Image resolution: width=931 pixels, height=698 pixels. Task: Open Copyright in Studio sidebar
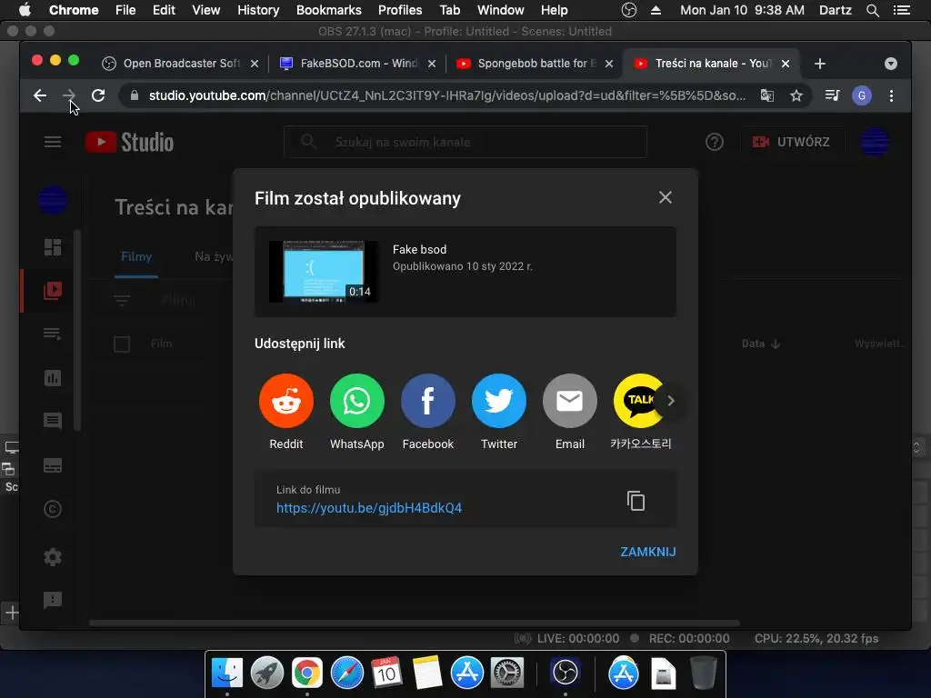(x=53, y=509)
